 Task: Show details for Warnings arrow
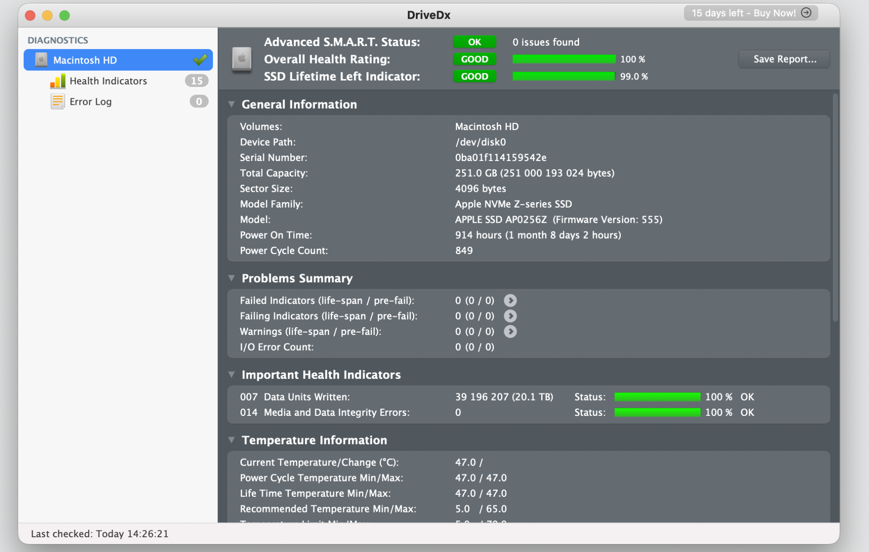(x=510, y=332)
